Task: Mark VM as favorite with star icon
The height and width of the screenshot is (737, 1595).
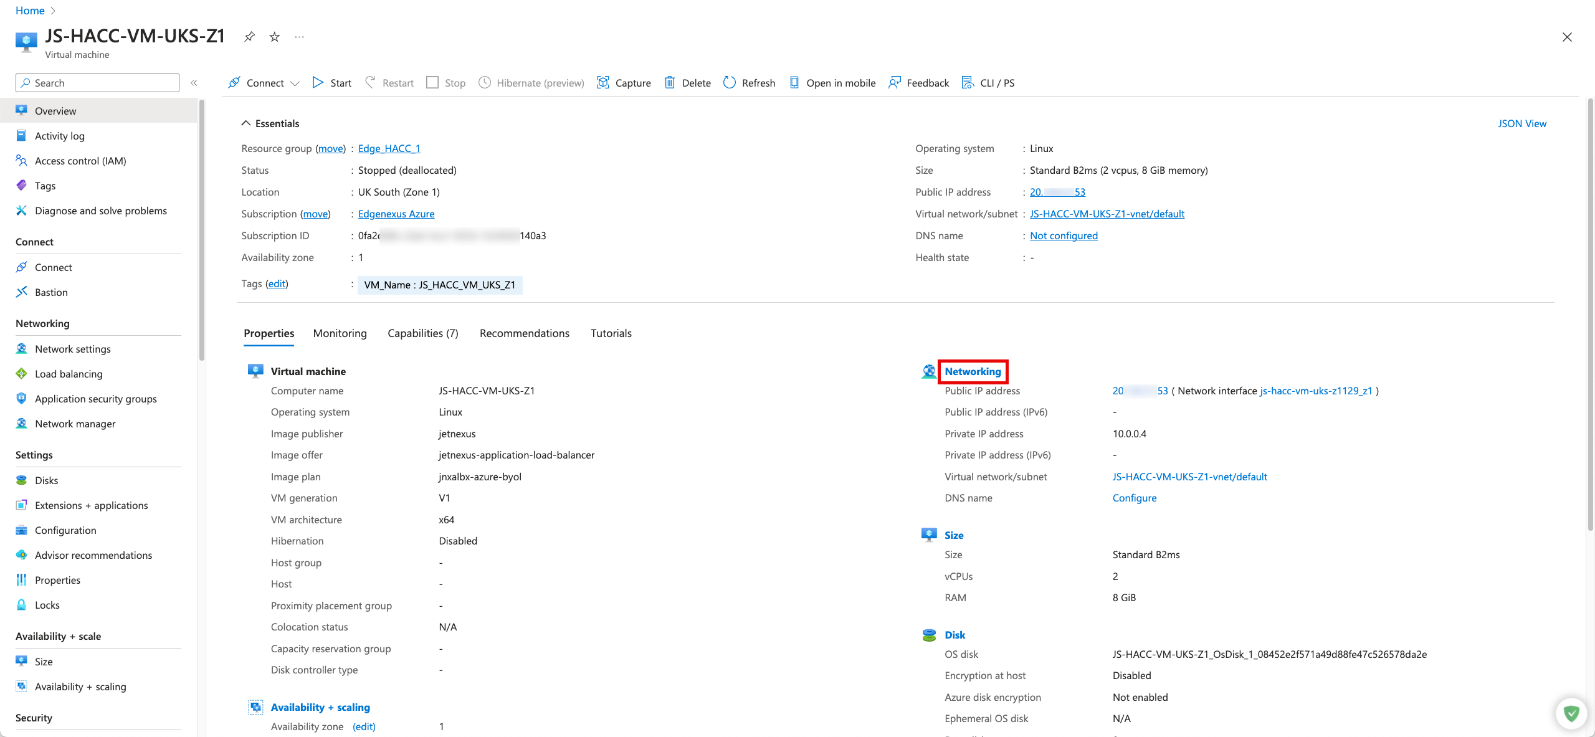Action: (x=274, y=37)
